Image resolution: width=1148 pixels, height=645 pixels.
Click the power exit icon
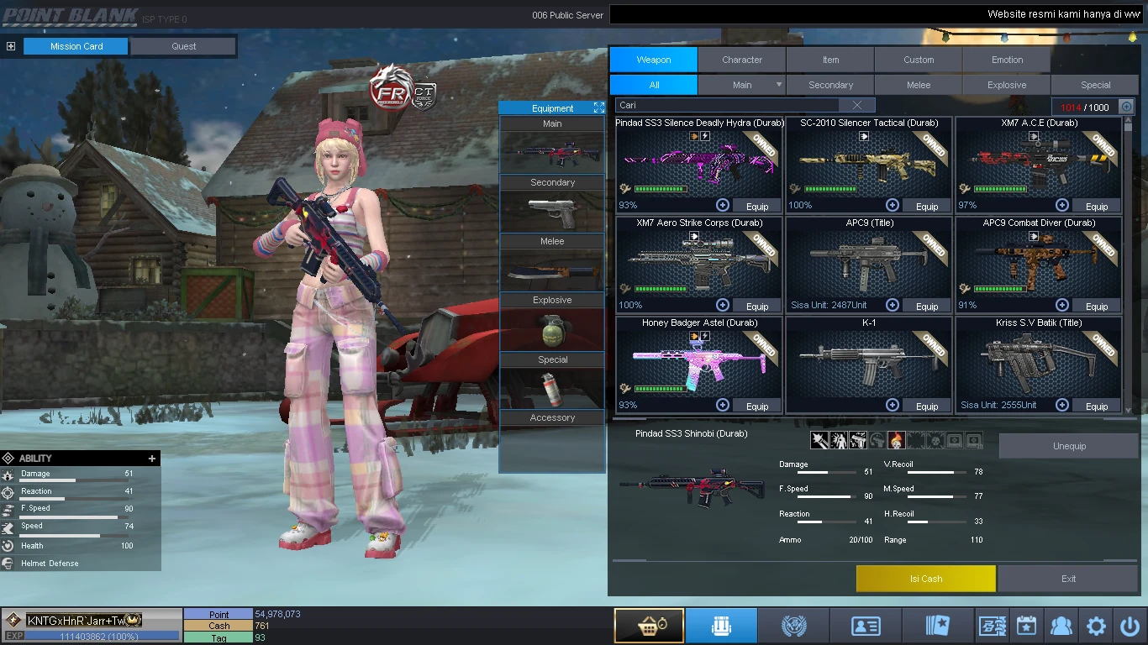[x=1130, y=626]
